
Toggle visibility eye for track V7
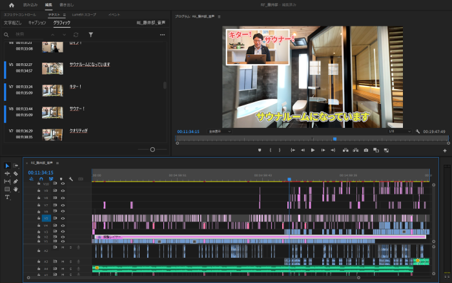pos(63,205)
